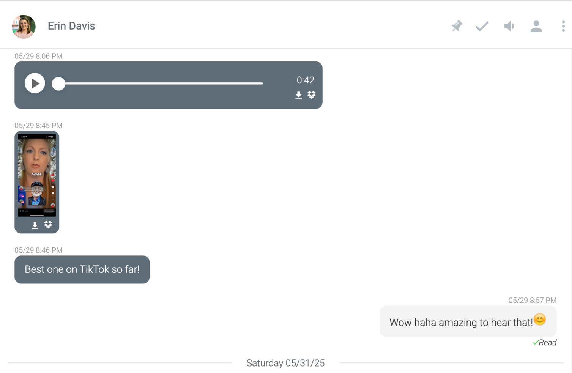572x373 pixels.
Task: Download the TikTok screenshot image
Action: tap(35, 225)
